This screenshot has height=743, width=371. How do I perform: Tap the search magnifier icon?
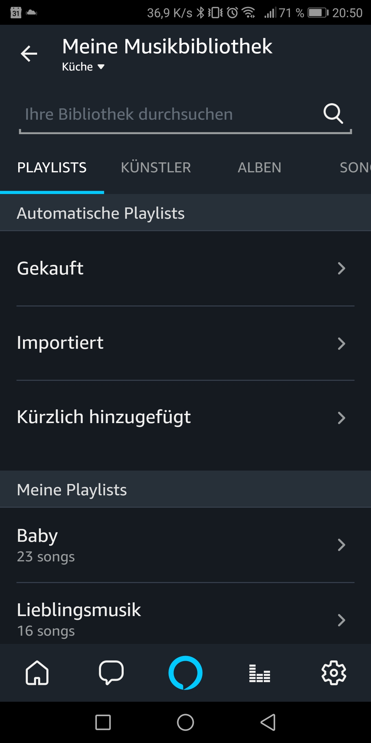click(x=333, y=114)
